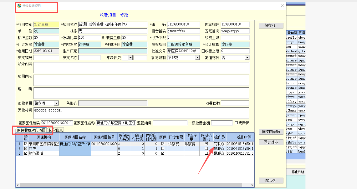Click the 日收费上限 field
357x189 pixels.
pyautogui.click(x=235, y=51)
